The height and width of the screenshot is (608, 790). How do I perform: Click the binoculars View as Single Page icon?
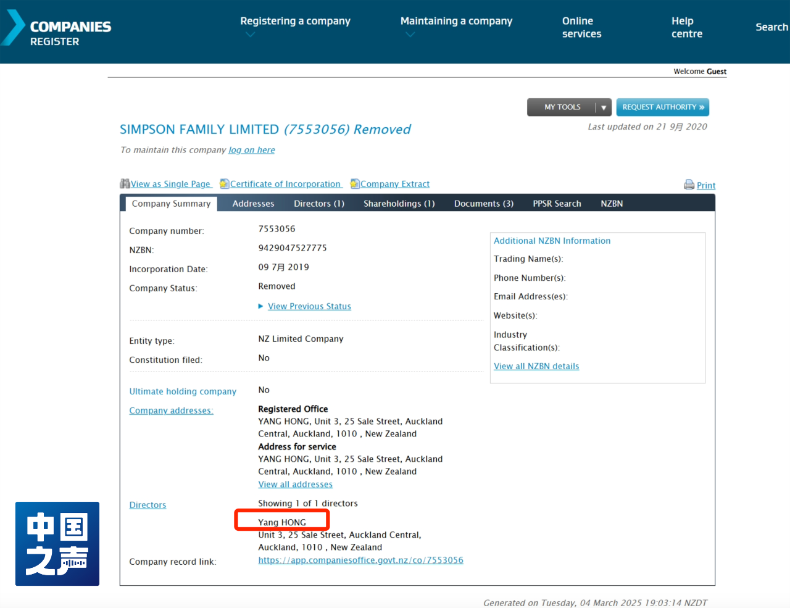125,184
